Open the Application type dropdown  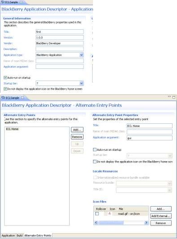[x=81, y=55]
